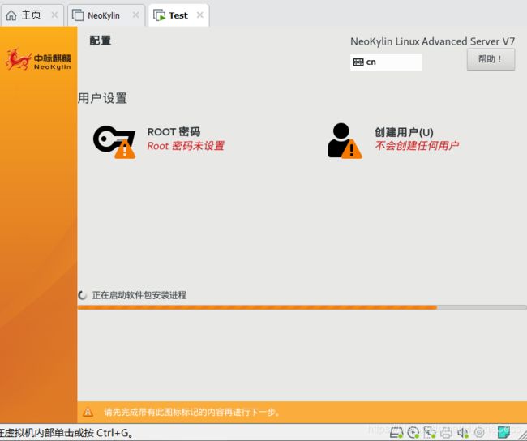Click the 配置 title text
Screen dimensions: 527x441
[101, 41]
